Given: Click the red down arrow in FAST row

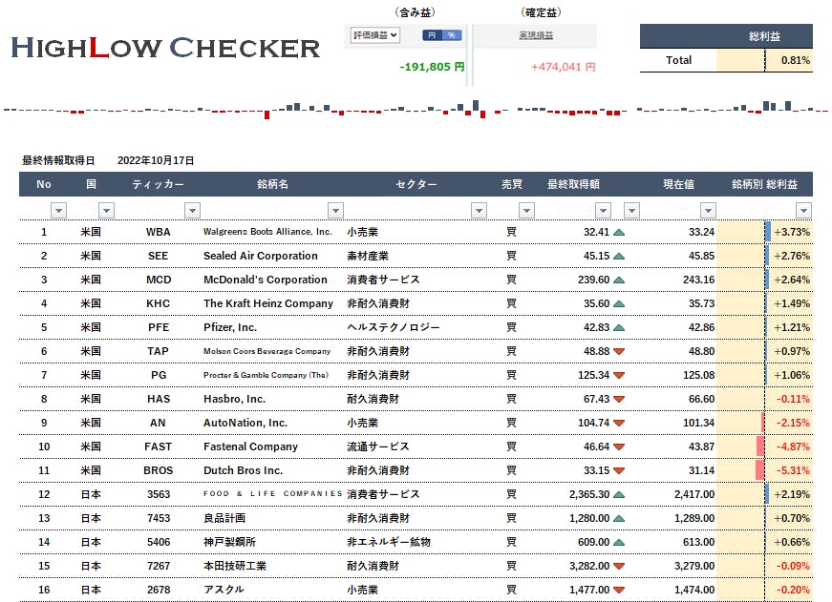Looking at the screenshot, I should pos(619,446).
